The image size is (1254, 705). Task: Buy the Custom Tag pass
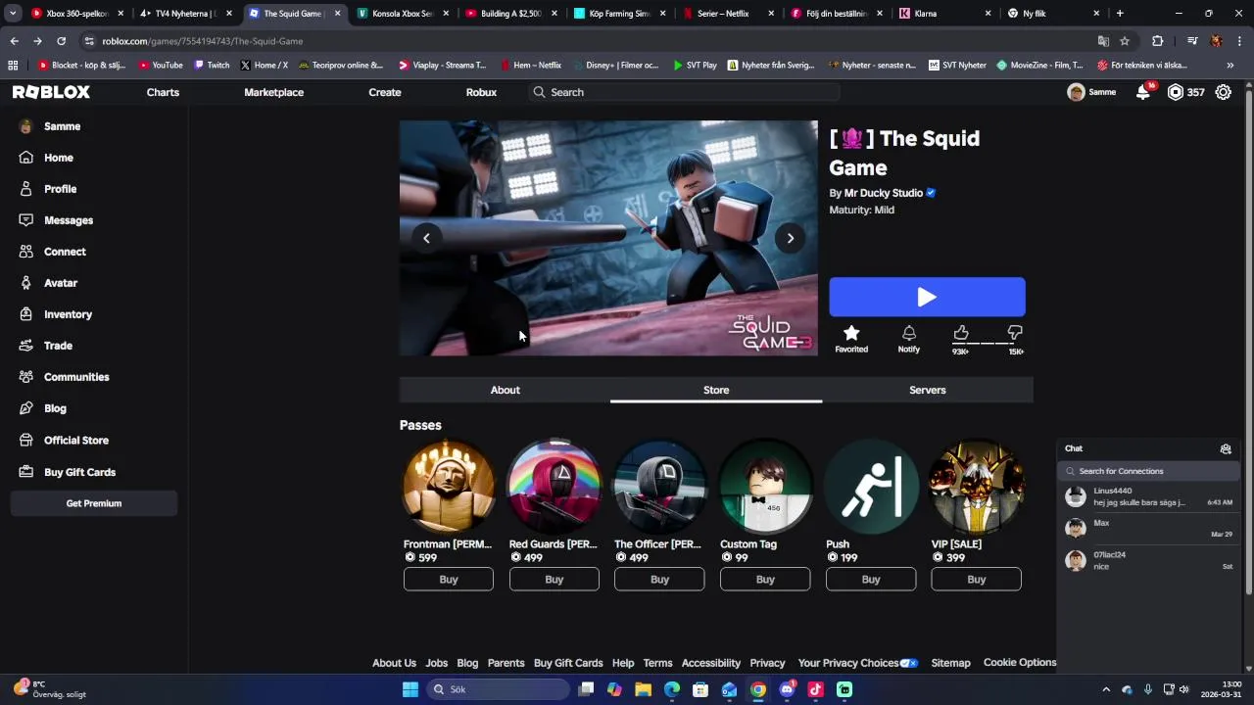[765, 580]
